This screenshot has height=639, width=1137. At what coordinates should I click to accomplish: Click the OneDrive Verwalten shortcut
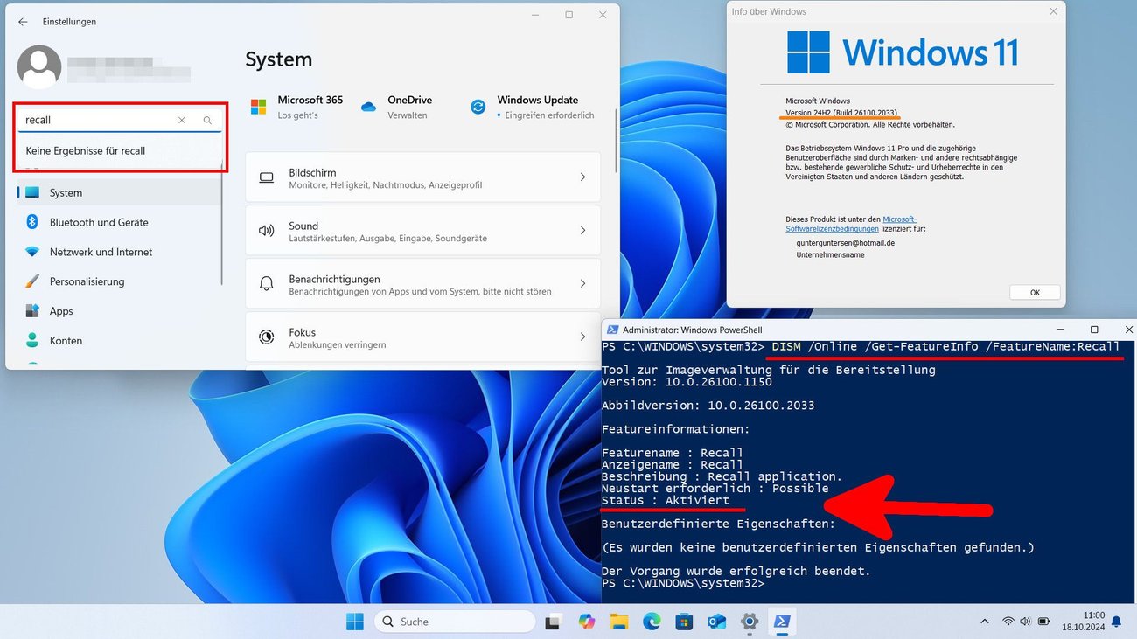coord(411,106)
